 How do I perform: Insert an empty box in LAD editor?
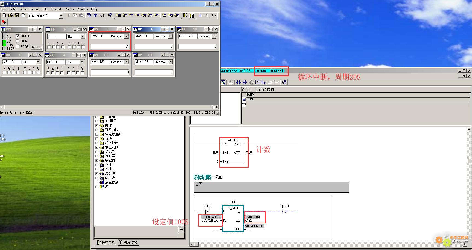[x=257, y=82]
